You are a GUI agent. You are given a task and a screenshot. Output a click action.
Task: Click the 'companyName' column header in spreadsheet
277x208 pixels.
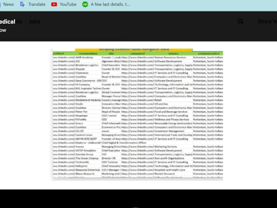pyautogui.click(x=88, y=54)
